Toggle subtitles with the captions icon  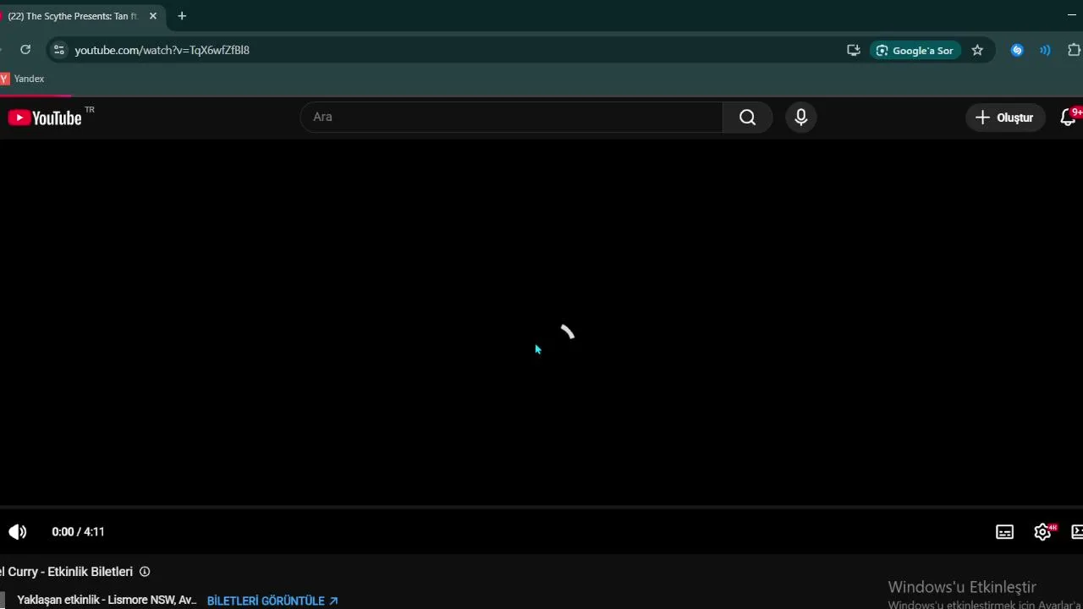pos(1004,532)
